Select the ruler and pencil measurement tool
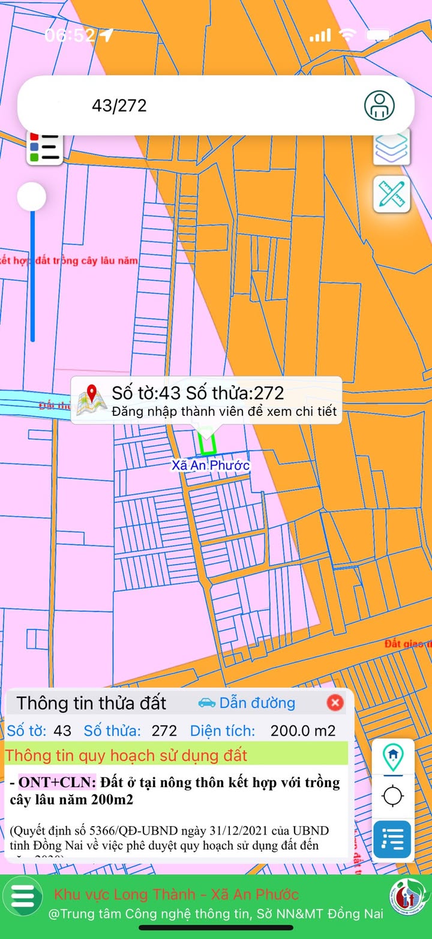 pyautogui.click(x=392, y=194)
